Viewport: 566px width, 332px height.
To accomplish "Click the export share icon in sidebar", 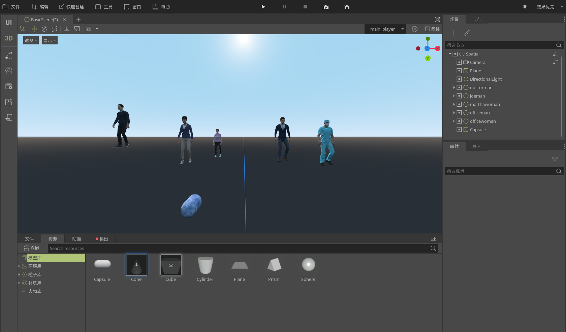I will tap(9, 102).
